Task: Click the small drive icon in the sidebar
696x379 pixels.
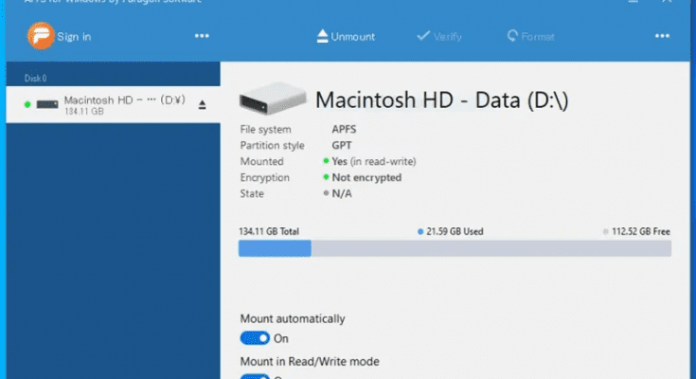Action: (x=47, y=104)
